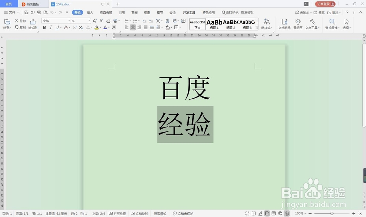Click 文档校对 proofreading in status bar
Viewport: 366px width, 217px height.
tap(139, 213)
